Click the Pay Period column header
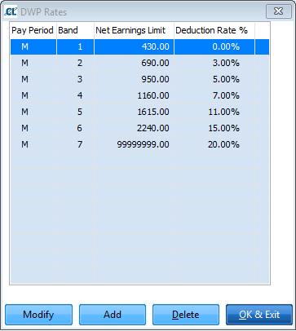Viewport: 296px width, 331px height. pos(33,30)
